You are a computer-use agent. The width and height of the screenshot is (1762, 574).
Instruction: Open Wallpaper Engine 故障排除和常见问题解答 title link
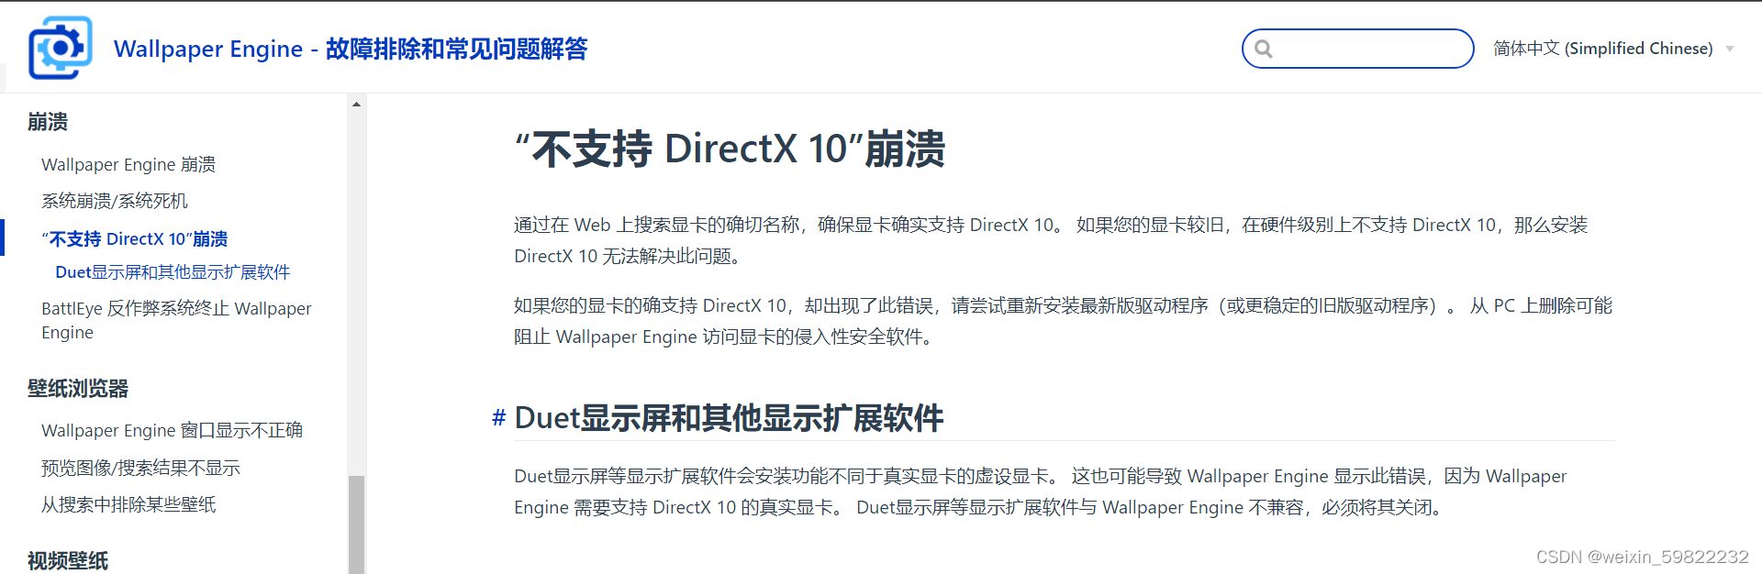(351, 49)
